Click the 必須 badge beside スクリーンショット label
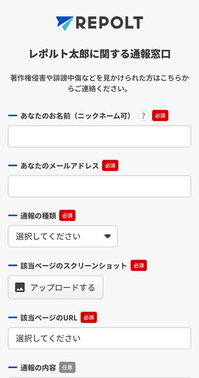Image resolution: width=199 pixels, height=378 pixels. [x=139, y=265]
